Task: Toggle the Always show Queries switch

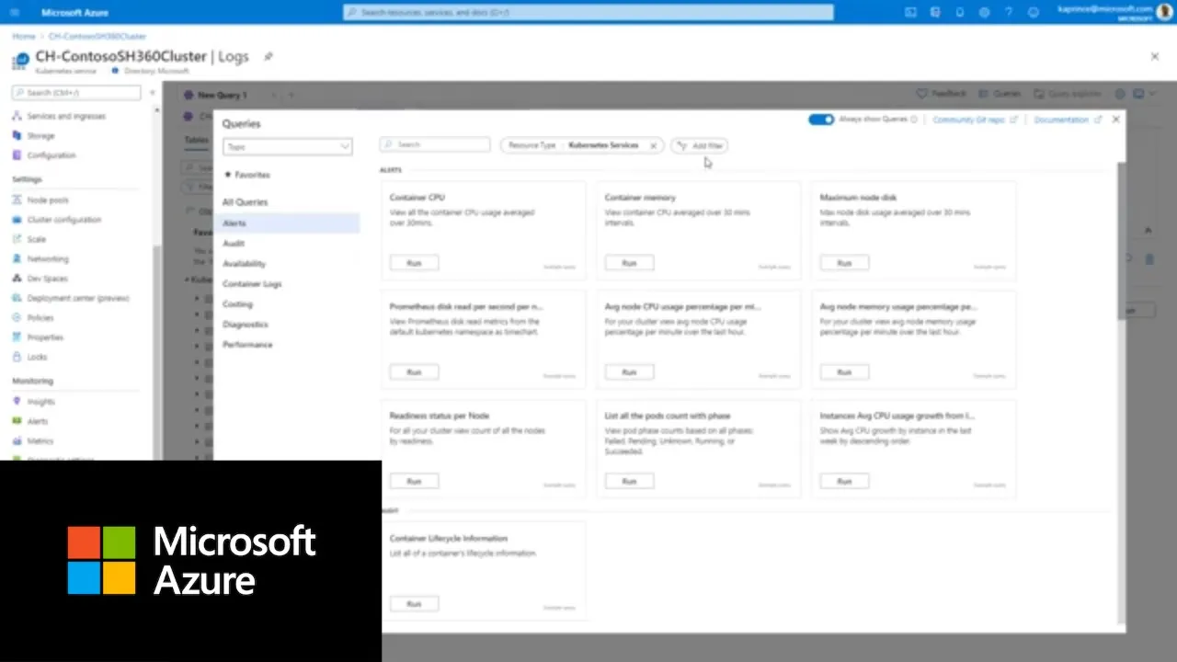Action: [x=821, y=120]
